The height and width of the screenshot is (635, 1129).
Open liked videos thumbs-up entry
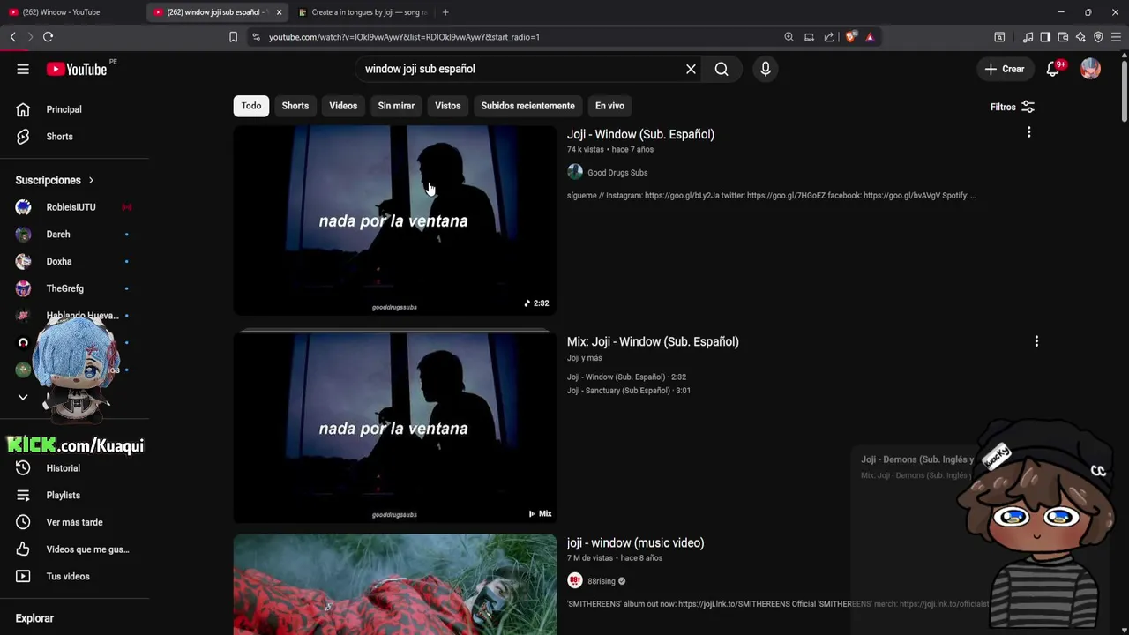pyautogui.click(x=74, y=549)
